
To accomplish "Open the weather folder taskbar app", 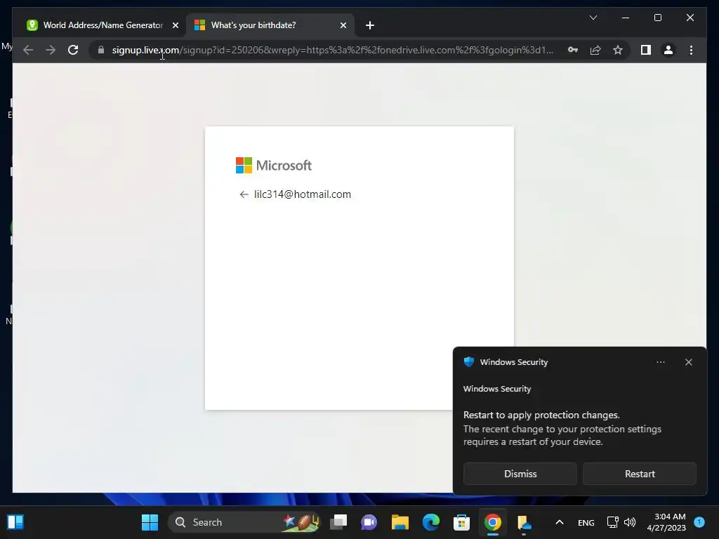I will pos(524,522).
